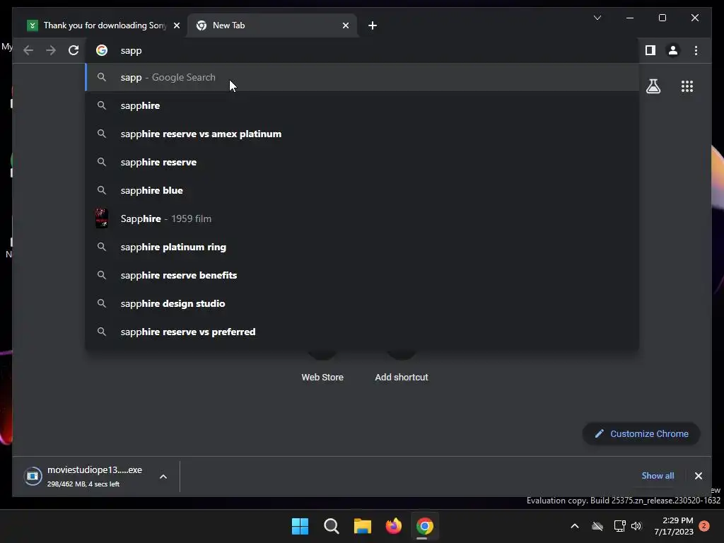Select 'sapphire design studio' suggestion
Image resolution: width=724 pixels, height=543 pixels.
coord(362,303)
